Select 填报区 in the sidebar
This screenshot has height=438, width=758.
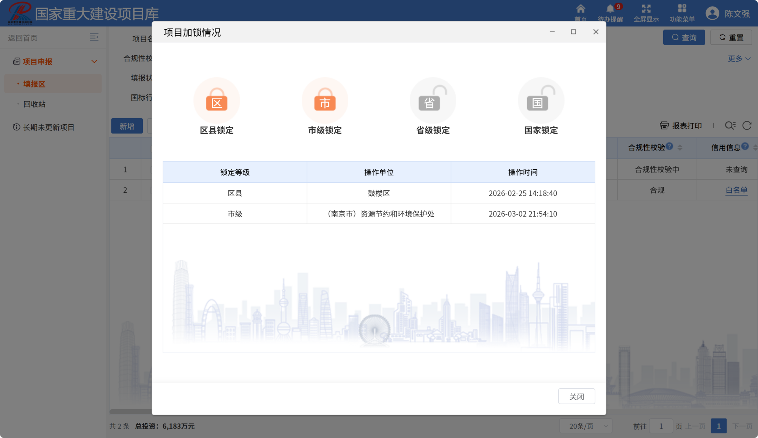[x=53, y=84]
